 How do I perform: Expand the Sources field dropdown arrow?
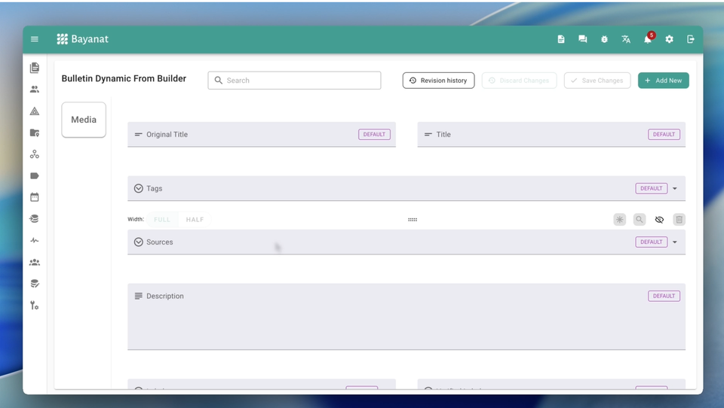click(x=674, y=242)
